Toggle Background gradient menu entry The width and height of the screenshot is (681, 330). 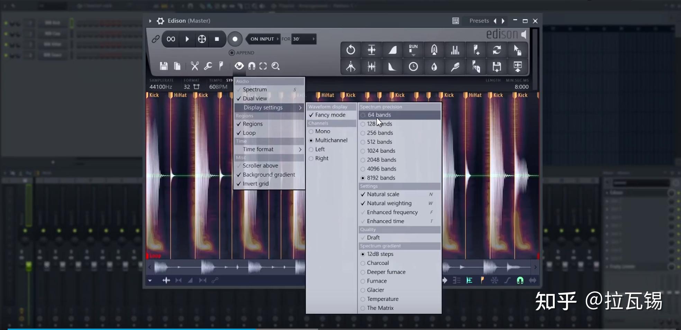[x=269, y=175]
